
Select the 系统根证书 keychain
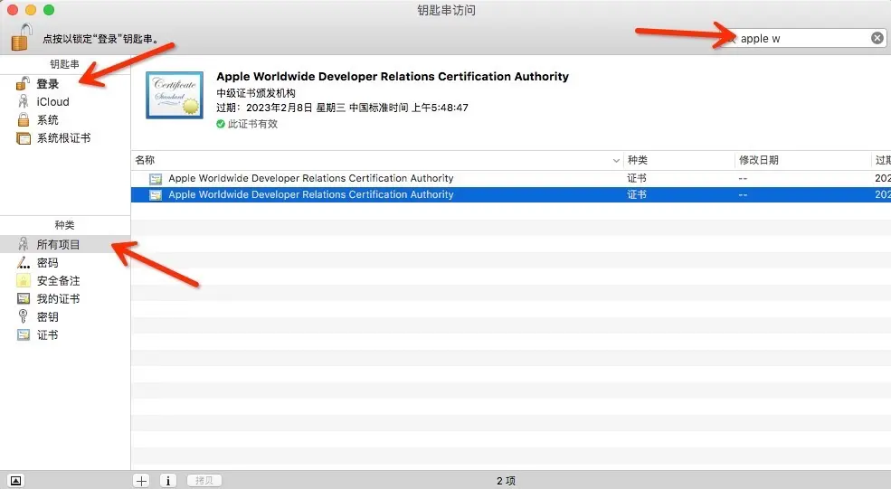[65, 138]
